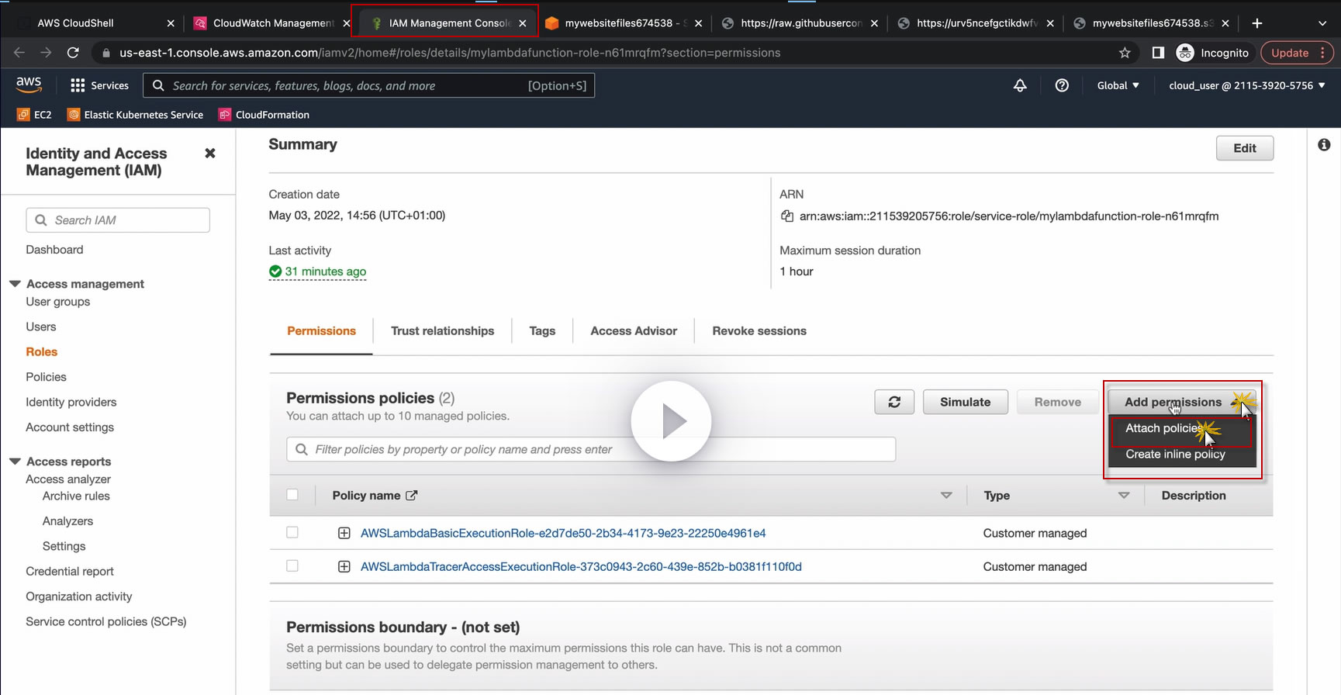Click the Filter policies search field
The width and height of the screenshot is (1341, 695).
coord(591,449)
